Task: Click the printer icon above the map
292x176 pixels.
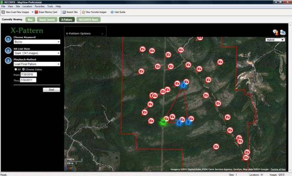Action: [x=283, y=32]
